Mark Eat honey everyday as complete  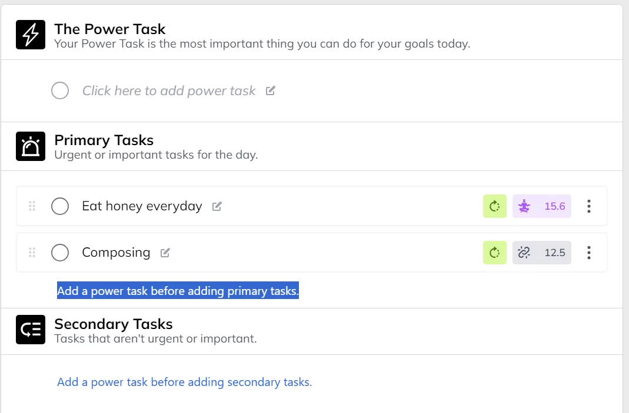coord(60,206)
